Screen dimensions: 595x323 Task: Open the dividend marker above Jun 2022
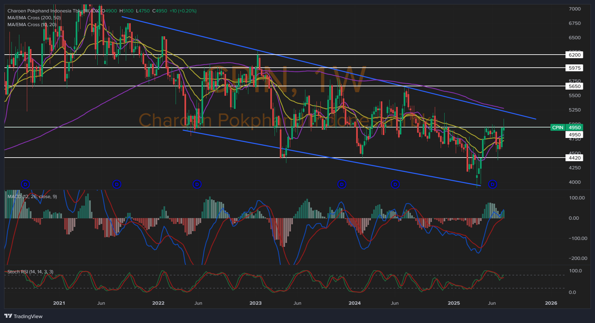point(197,184)
